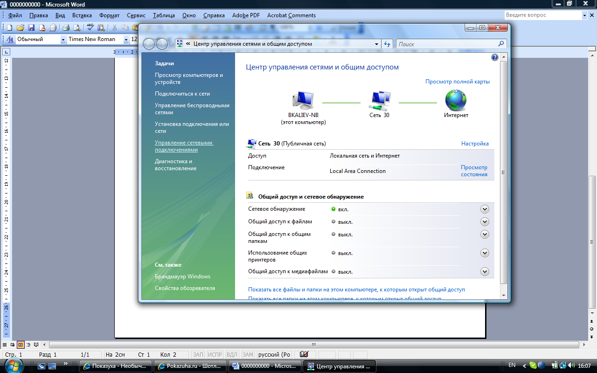Click the Интернет globe icon
The height and width of the screenshot is (373, 597).
tap(456, 100)
